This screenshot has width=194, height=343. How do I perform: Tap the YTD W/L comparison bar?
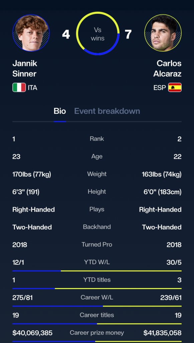[97, 271]
